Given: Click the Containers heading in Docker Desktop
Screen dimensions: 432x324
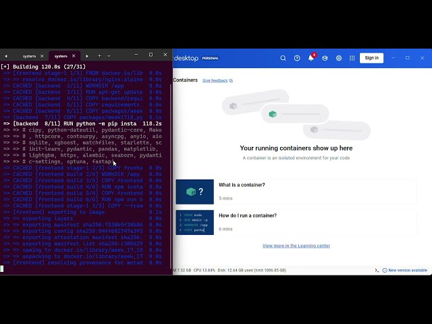Looking at the screenshot, I should coord(185,80).
